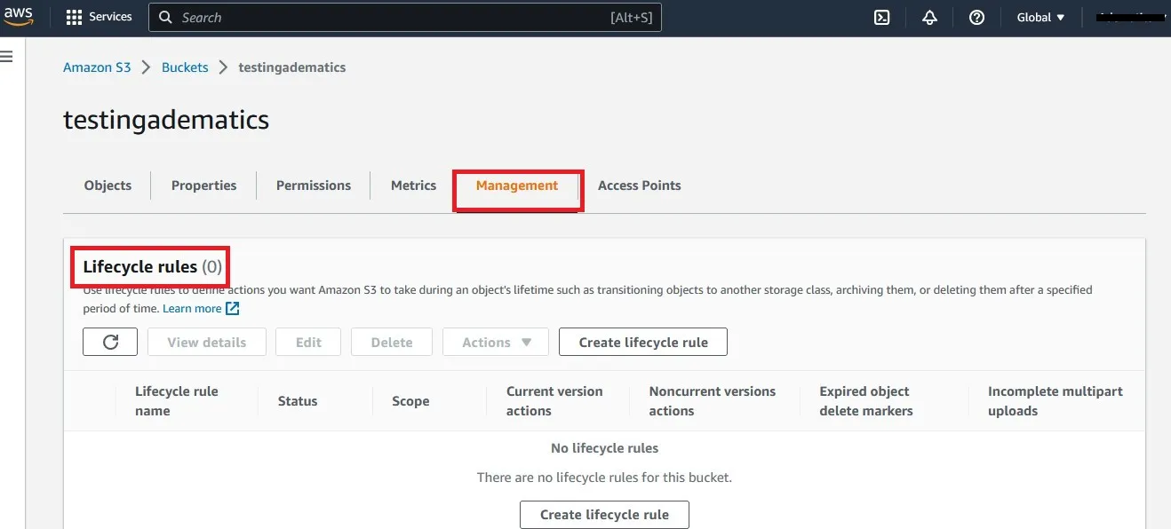
Task: Open the Metrics tab
Action: [413, 186]
